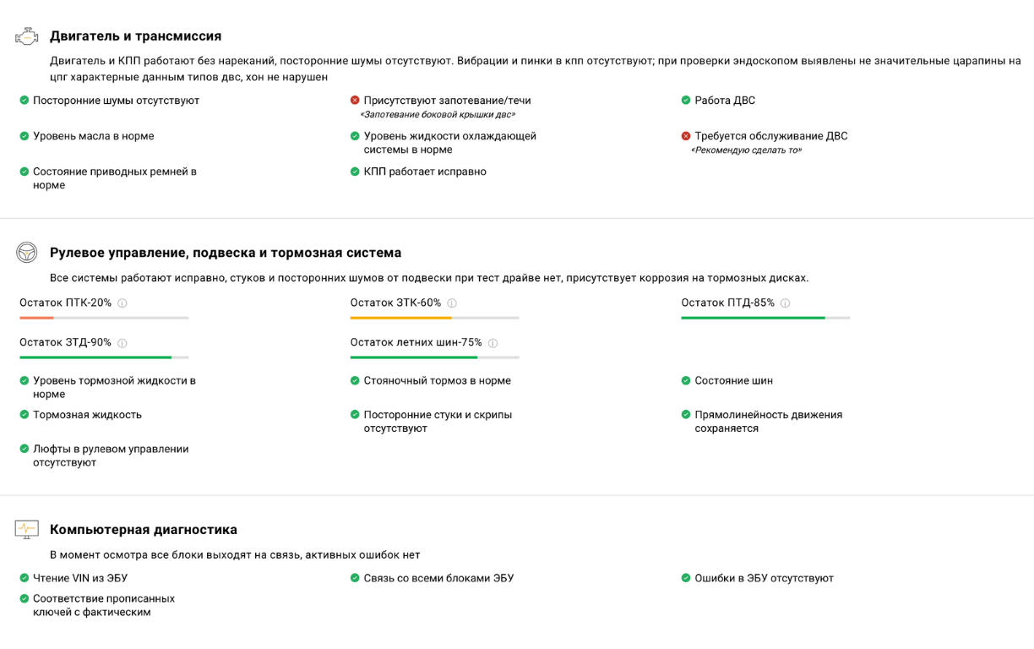Click info icon next to Остаток ЗТК-60%
Screen dimensions: 1034x649
(452, 303)
